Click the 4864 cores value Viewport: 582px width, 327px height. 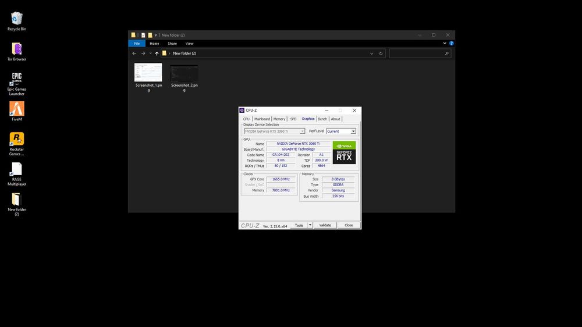pos(321,166)
